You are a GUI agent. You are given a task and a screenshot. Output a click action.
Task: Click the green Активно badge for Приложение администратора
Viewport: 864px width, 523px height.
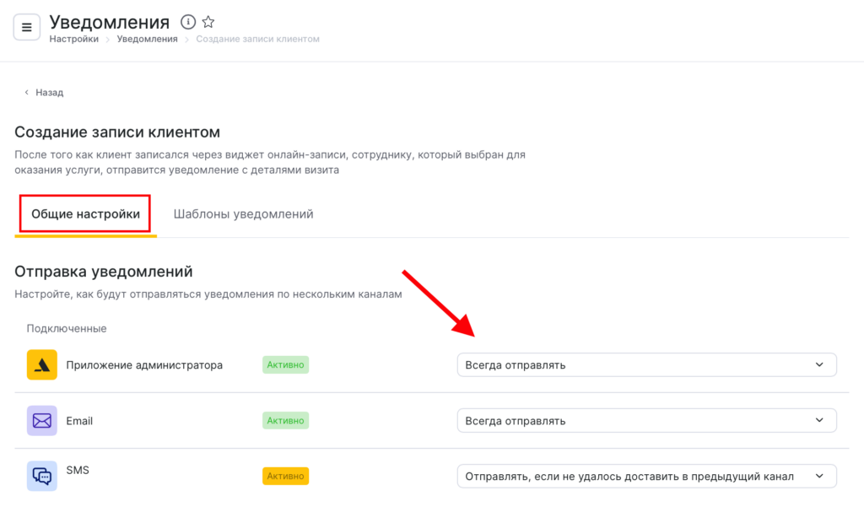(285, 365)
